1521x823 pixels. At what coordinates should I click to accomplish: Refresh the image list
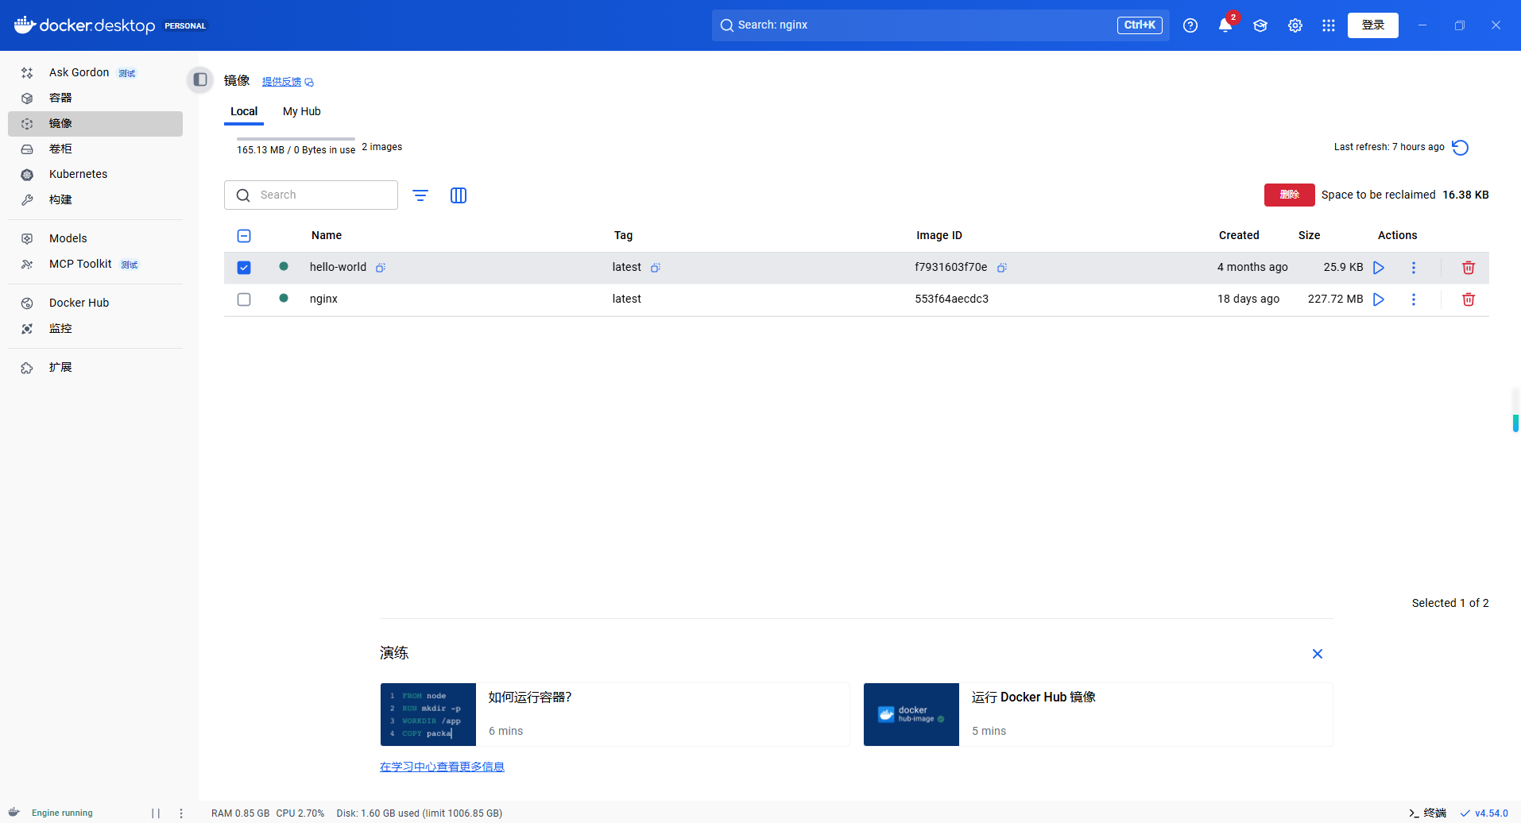point(1461,148)
